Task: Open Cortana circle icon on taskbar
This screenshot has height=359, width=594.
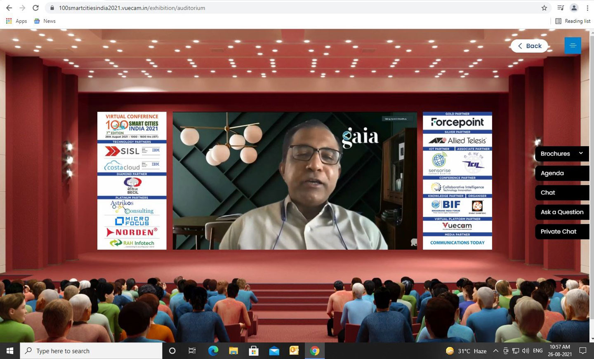Action: click(x=172, y=351)
